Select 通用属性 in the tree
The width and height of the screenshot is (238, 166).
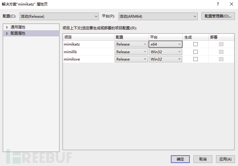click(18, 27)
